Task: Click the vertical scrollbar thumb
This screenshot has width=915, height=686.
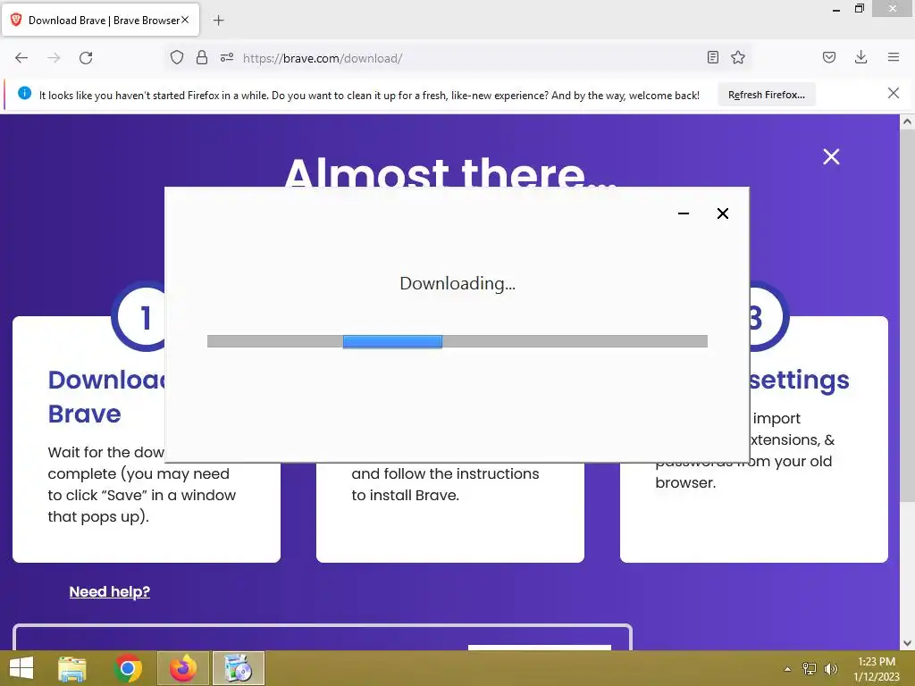Action: [907, 315]
